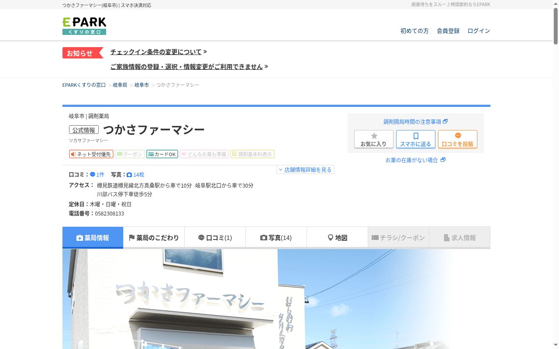Click the どんなお薬も準備 badge
The height and width of the screenshot is (349, 559).
click(x=204, y=154)
